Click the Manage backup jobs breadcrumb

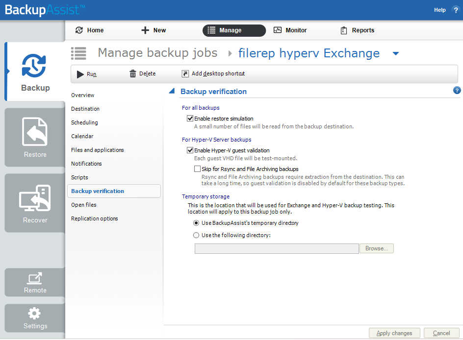[157, 53]
